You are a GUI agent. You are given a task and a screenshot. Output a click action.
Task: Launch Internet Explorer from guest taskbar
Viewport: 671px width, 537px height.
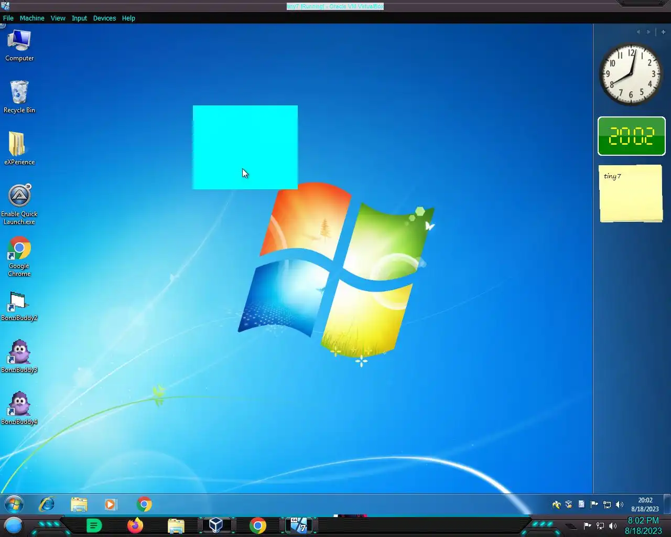(47, 504)
